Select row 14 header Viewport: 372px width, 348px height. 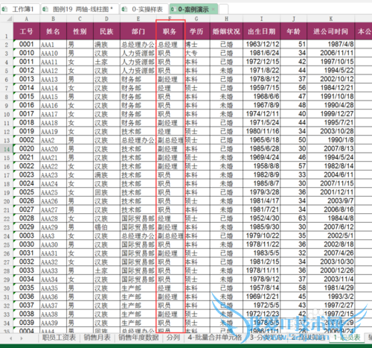(x=7, y=149)
